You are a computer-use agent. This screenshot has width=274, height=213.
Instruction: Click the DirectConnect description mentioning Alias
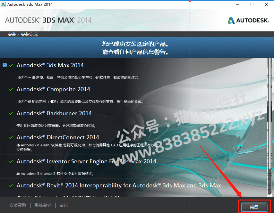tap(87, 147)
